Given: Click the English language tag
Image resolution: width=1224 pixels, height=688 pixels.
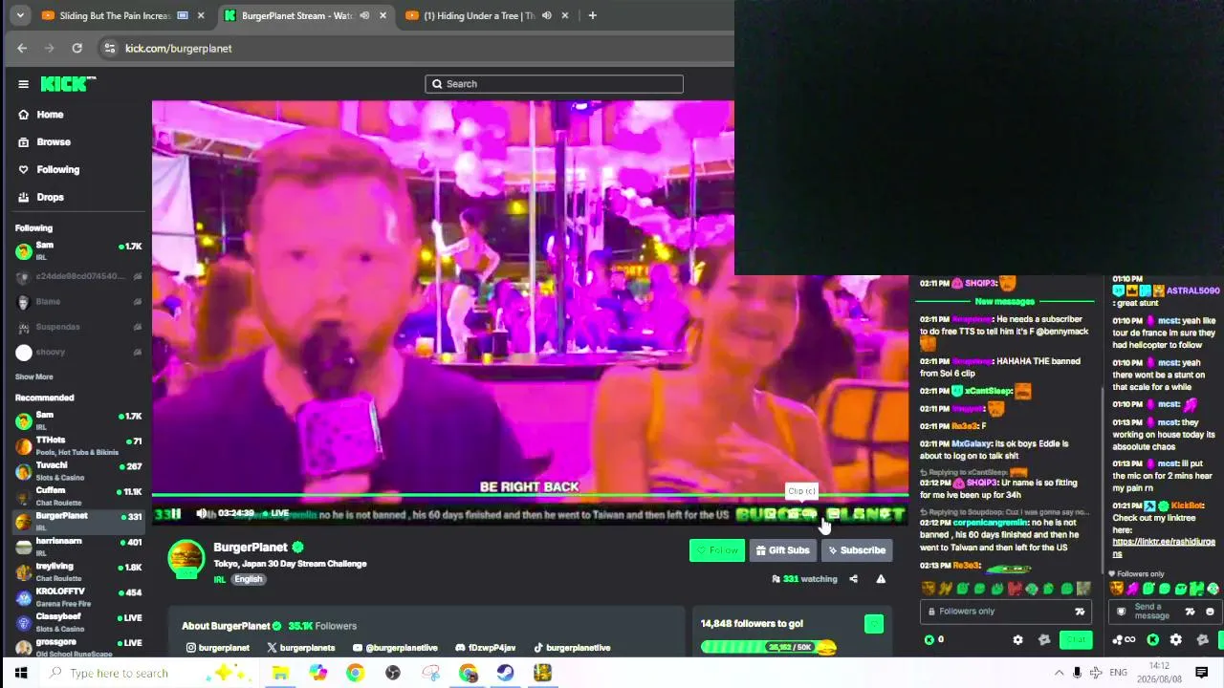Looking at the screenshot, I should tap(248, 579).
